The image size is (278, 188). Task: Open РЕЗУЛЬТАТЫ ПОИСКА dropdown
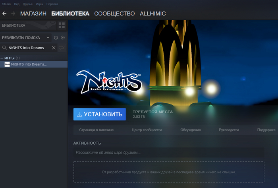pos(26,38)
